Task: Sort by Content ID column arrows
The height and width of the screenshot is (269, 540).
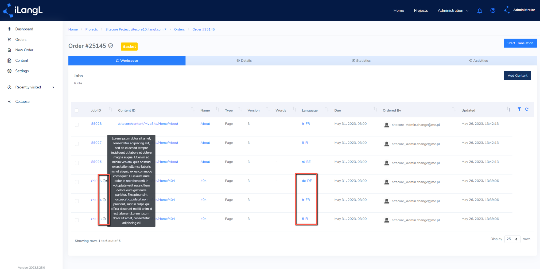Action: 193,109
